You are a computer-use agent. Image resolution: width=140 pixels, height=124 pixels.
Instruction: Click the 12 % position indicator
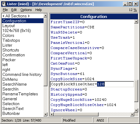(x=133, y=10)
